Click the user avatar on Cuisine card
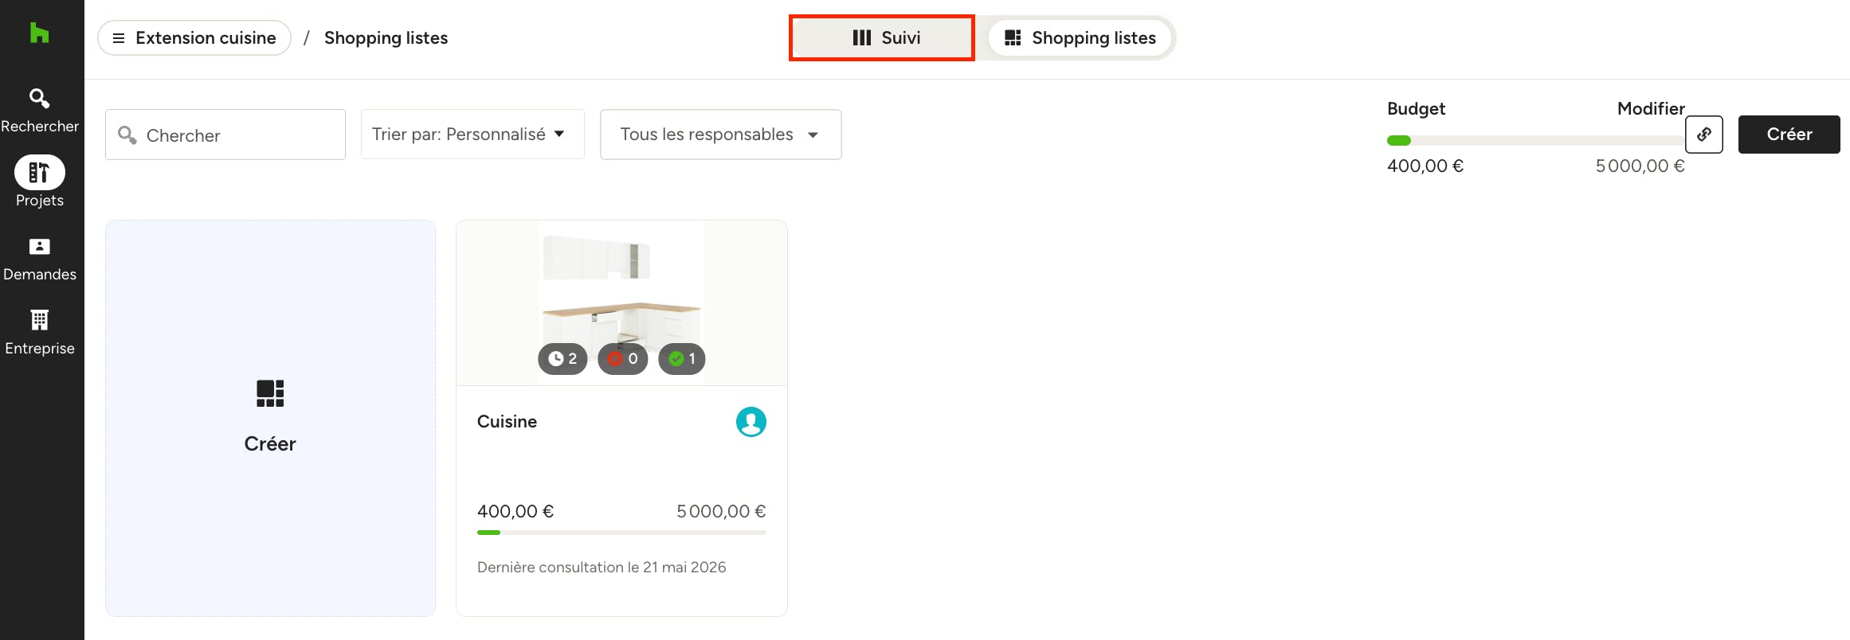The height and width of the screenshot is (640, 1850). [751, 422]
